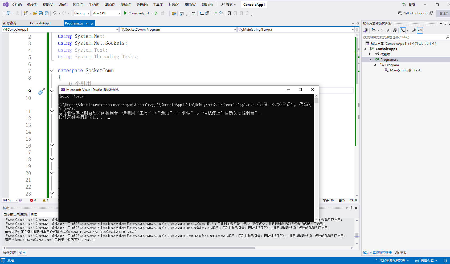The width and height of the screenshot is (450, 264).
Task: Click the comment out selected lines icon
Action: pyautogui.click(x=215, y=13)
